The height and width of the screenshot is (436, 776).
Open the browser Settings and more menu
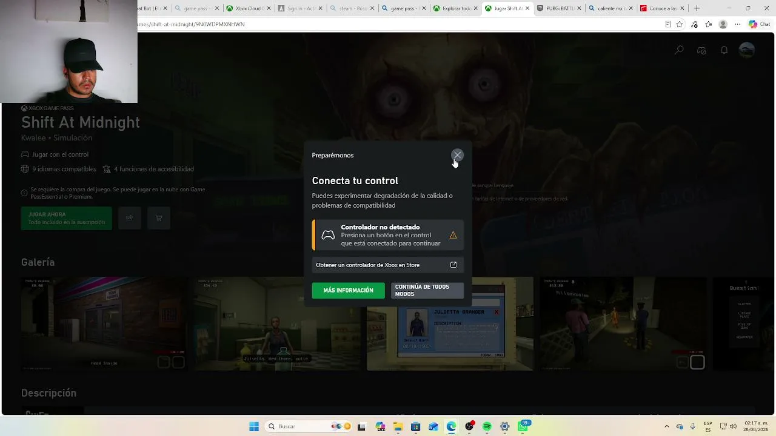click(x=737, y=24)
